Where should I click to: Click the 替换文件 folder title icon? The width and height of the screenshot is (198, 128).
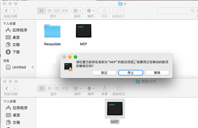(x=138, y=82)
